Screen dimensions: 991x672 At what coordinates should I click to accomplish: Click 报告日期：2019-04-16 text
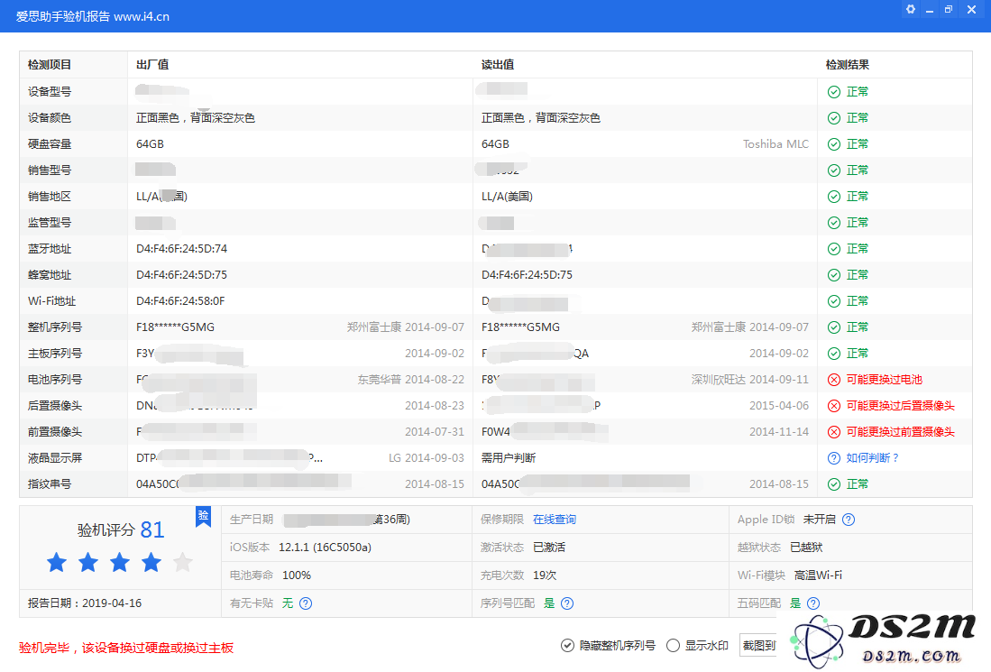(x=85, y=603)
